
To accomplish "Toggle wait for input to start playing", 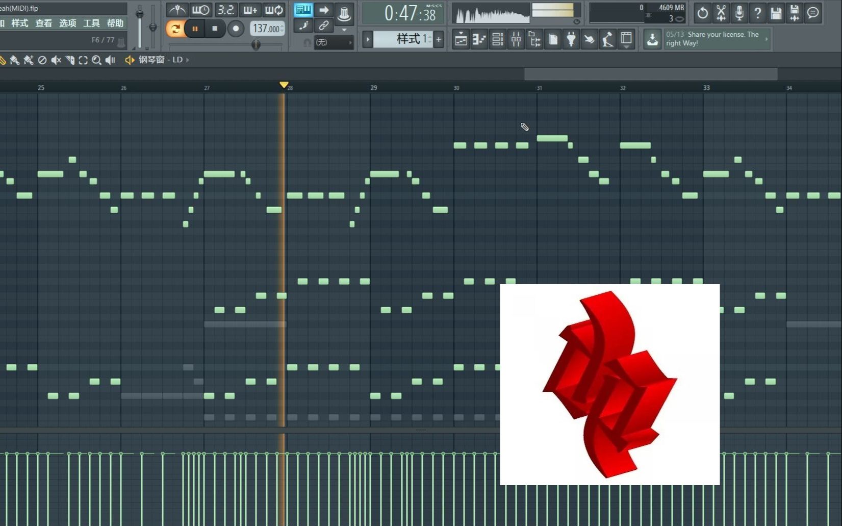I will [x=200, y=10].
